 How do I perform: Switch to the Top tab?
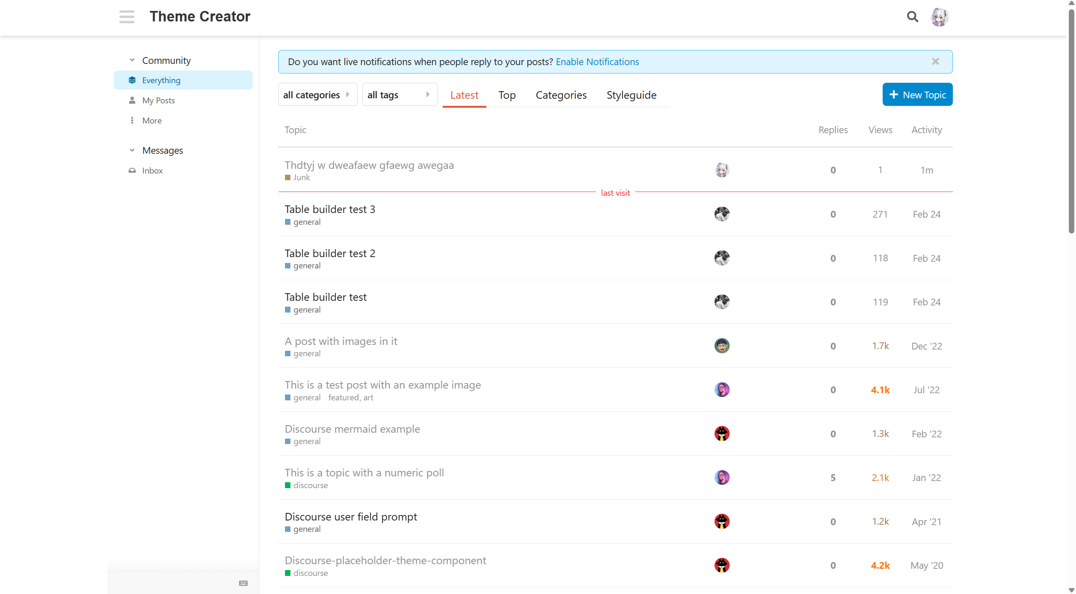pyautogui.click(x=507, y=95)
